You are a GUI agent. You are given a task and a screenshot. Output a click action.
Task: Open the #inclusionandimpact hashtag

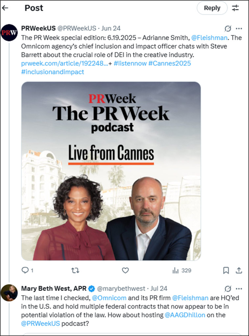tap(53, 72)
